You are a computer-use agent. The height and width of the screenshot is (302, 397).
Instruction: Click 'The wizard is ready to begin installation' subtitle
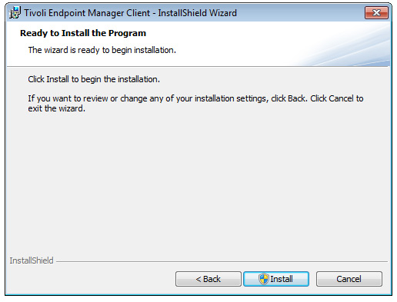coord(102,50)
